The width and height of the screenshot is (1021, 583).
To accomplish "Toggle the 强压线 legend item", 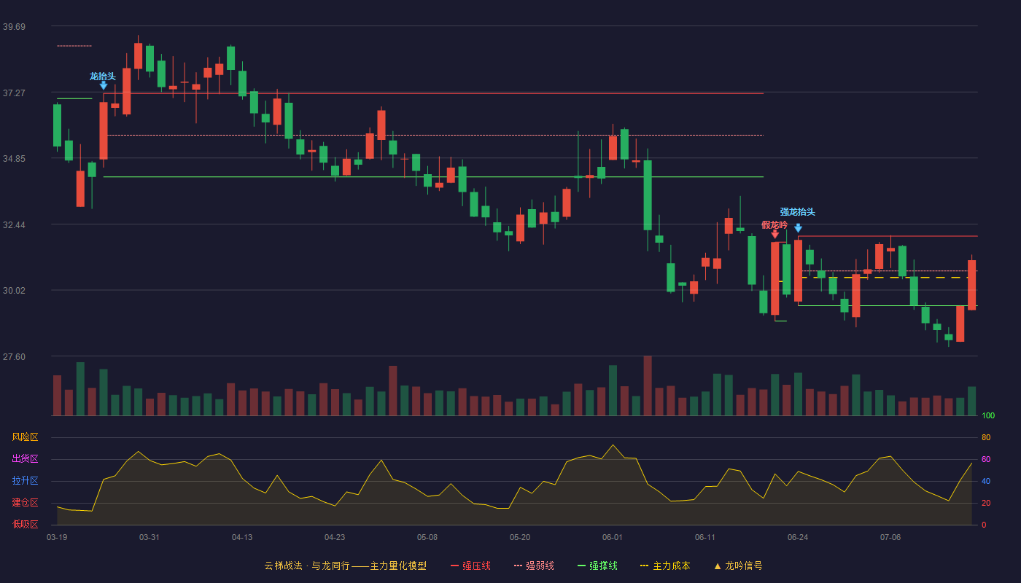I will 470,566.
